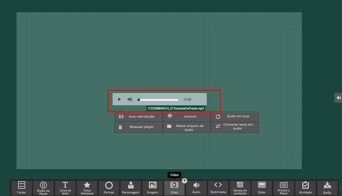Viewport: 342px width, 196px height.
Task: Toggle Auto reprodução option
Action: pos(139,117)
